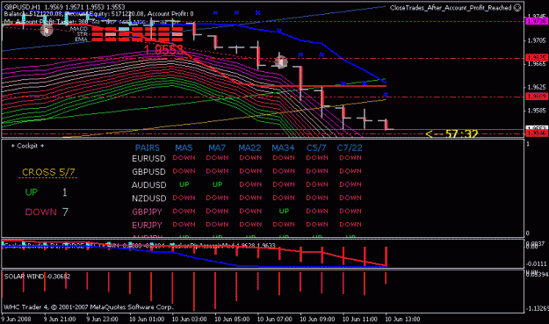The height and width of the screenshot is (324, 549).
Task: Click the 9 Jun 2008 time axis label
Action: tap(16, 319)
